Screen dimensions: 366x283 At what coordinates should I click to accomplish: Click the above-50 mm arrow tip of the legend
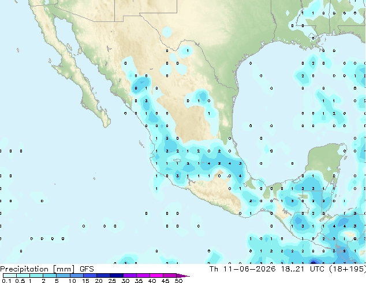pyautogui.click(x=183, y=275)
